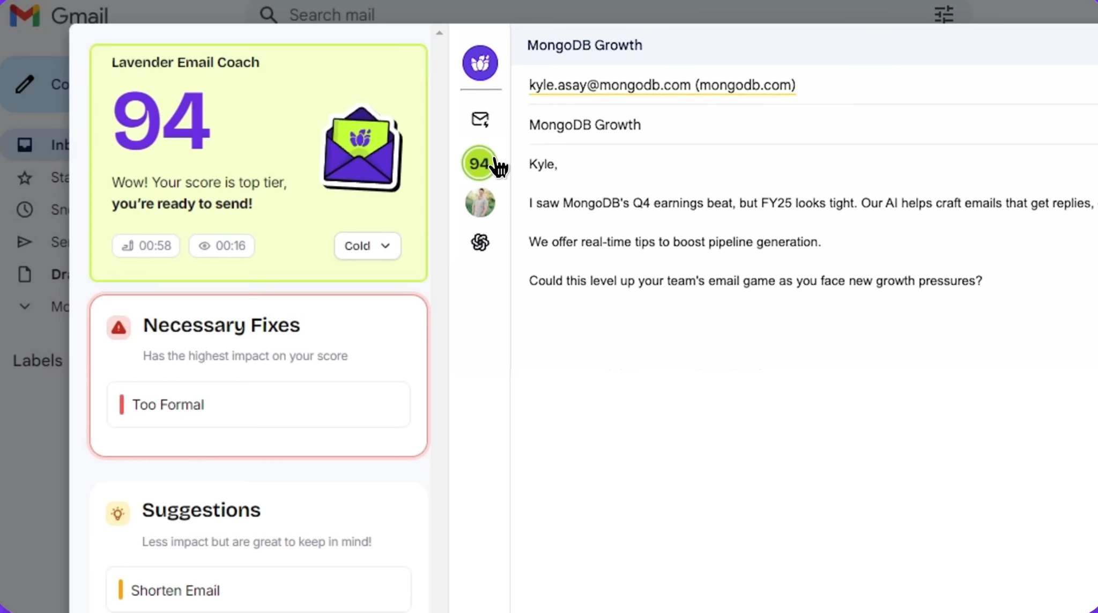1098x613 pixels.
Task: Click the Gmail search magnifier icon
Action: (x=268, y=14)
